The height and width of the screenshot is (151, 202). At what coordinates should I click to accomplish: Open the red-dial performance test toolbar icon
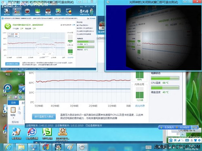pyautogui.click(x=27, y=12)
